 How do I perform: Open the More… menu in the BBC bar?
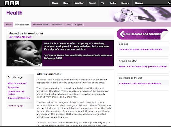coord(125,3)
